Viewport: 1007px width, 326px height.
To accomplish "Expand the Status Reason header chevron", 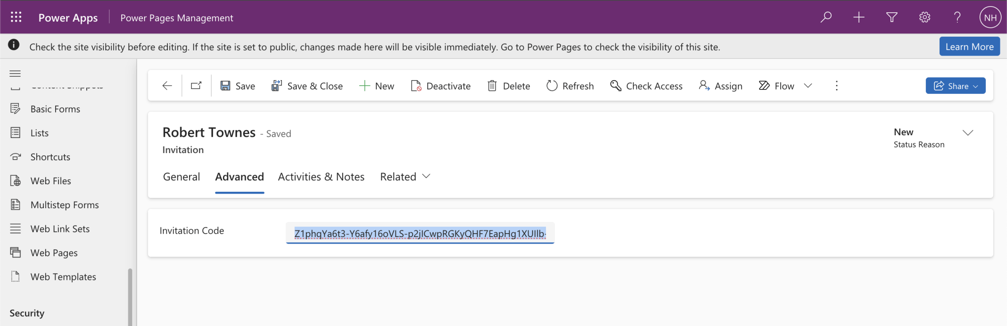I will coord(968,133).
